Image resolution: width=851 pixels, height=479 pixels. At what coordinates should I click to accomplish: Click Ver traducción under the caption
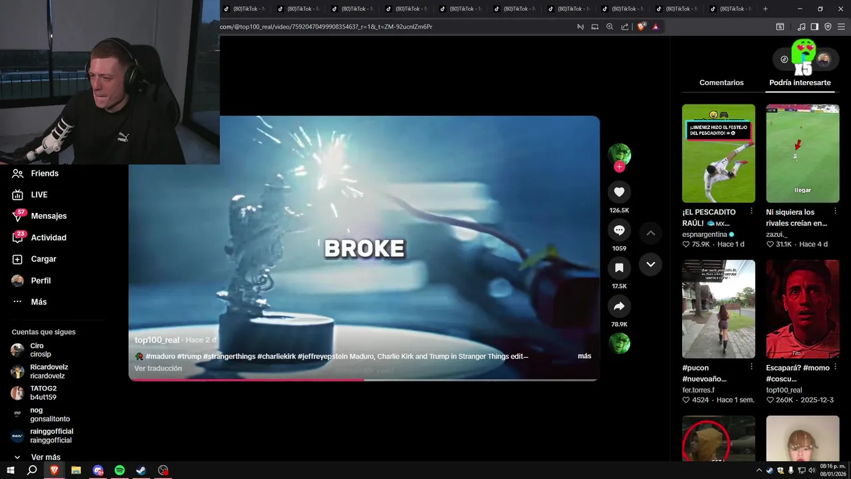(158, 369)
